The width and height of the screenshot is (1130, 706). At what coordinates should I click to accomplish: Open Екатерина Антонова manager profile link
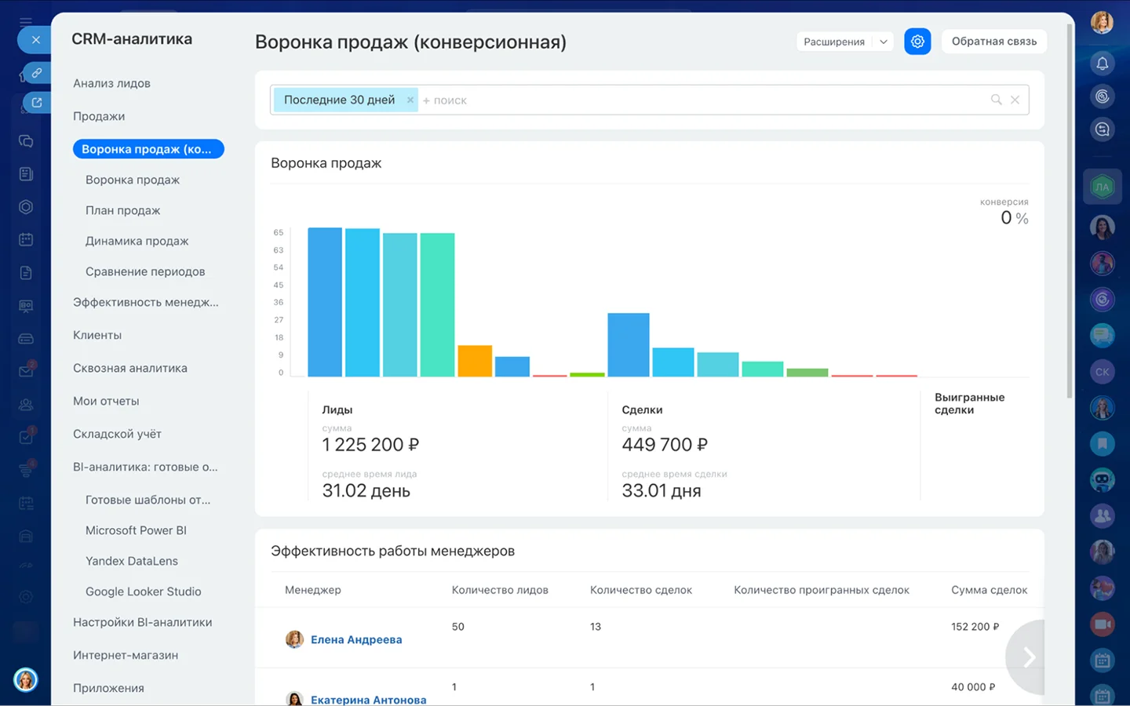[x=369, y=700]
